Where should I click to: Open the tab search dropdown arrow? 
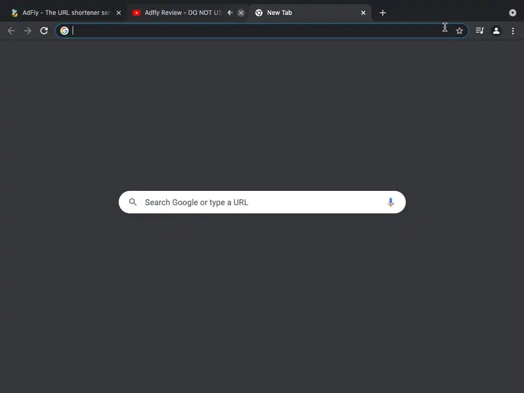tap(513, 13)
